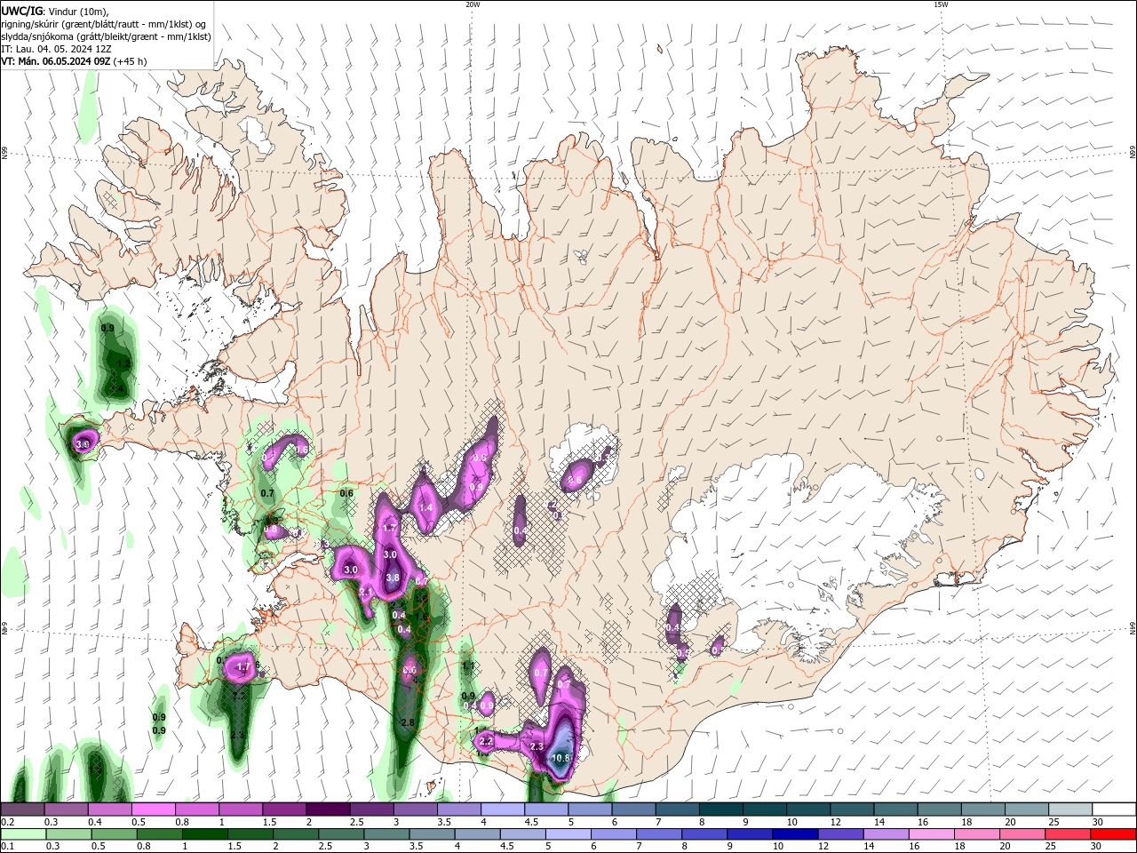The height and width of the screenshot is (853, 1137).
Task: Select the 3.8 precipitation label on the map
Action: point(393,578)
